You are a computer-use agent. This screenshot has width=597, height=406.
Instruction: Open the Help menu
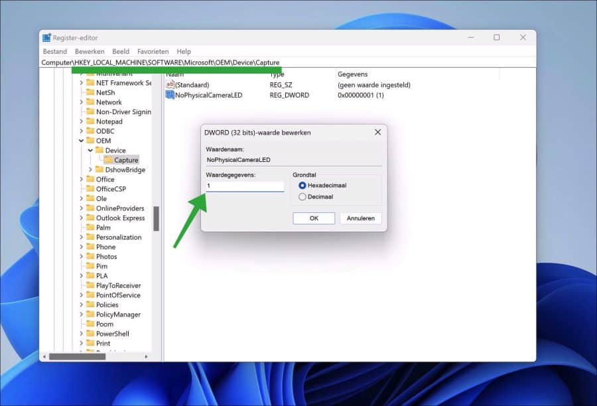point(184,52)
